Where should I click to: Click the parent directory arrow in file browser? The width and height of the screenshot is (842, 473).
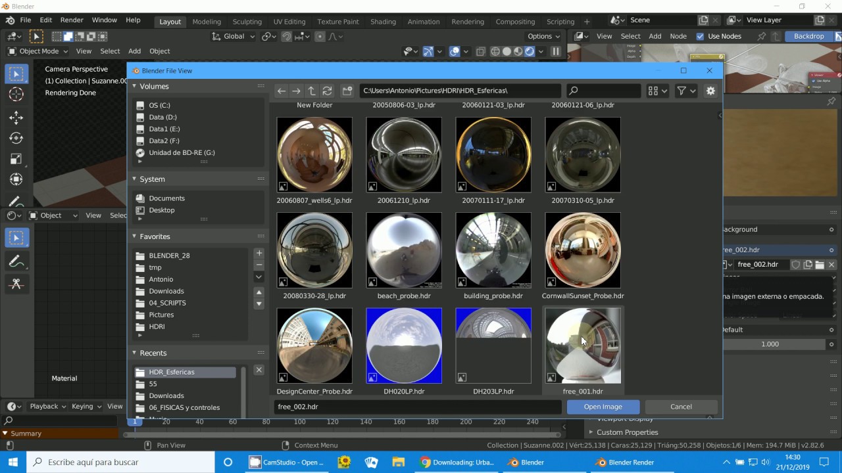[312, 91]
